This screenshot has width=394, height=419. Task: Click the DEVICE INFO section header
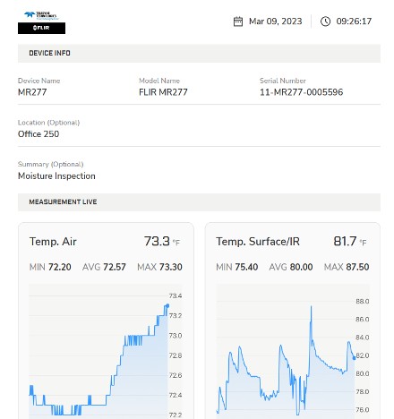pyautogui.click(x=199, y=53)
